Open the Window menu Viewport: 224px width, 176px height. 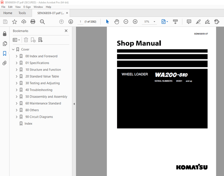(38, 7)
